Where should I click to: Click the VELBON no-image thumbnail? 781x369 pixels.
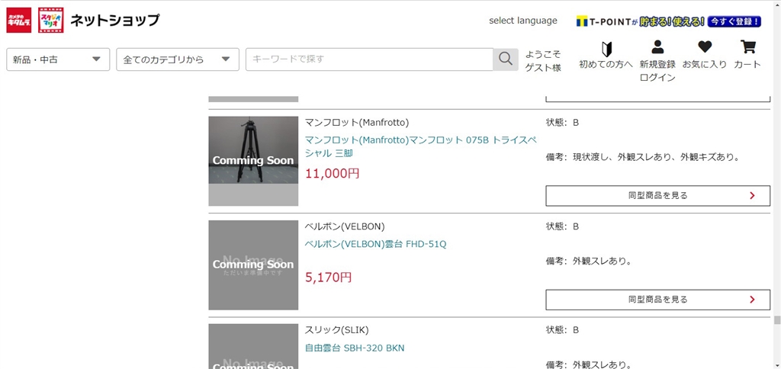click(x=253, y=265)
